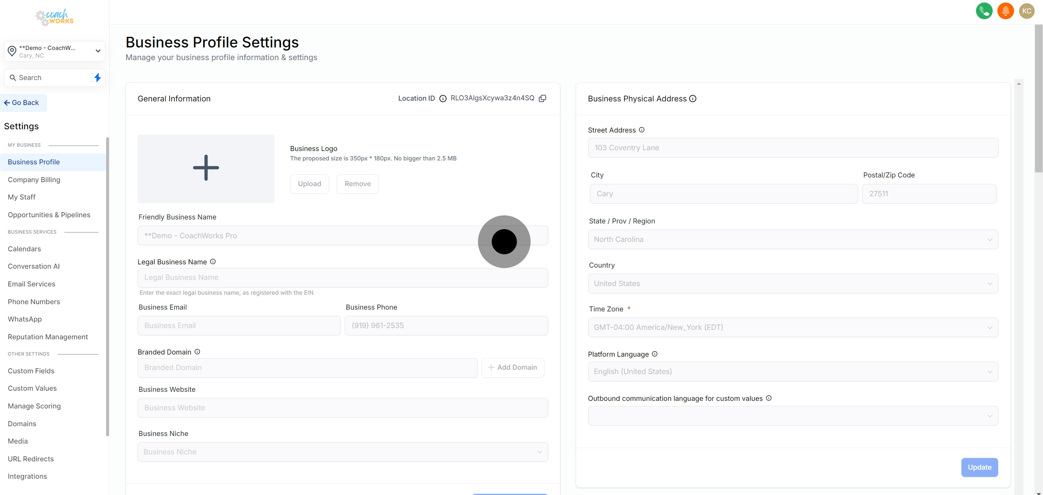
Task: Click the Go Back link
Action: [x=23, y=102]
